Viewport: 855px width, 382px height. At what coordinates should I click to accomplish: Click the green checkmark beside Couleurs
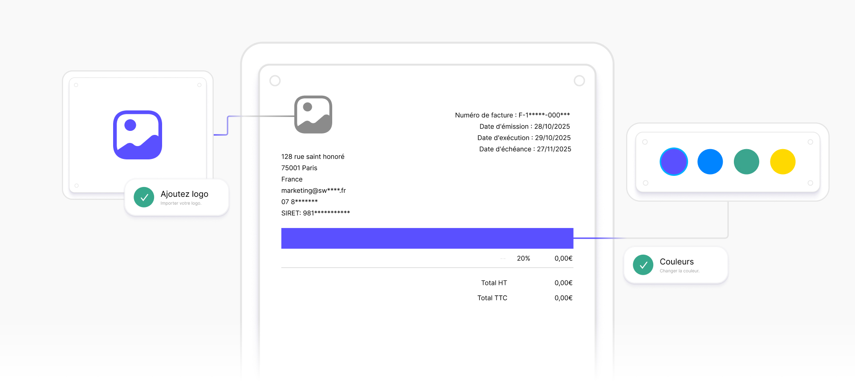[643, 265]
